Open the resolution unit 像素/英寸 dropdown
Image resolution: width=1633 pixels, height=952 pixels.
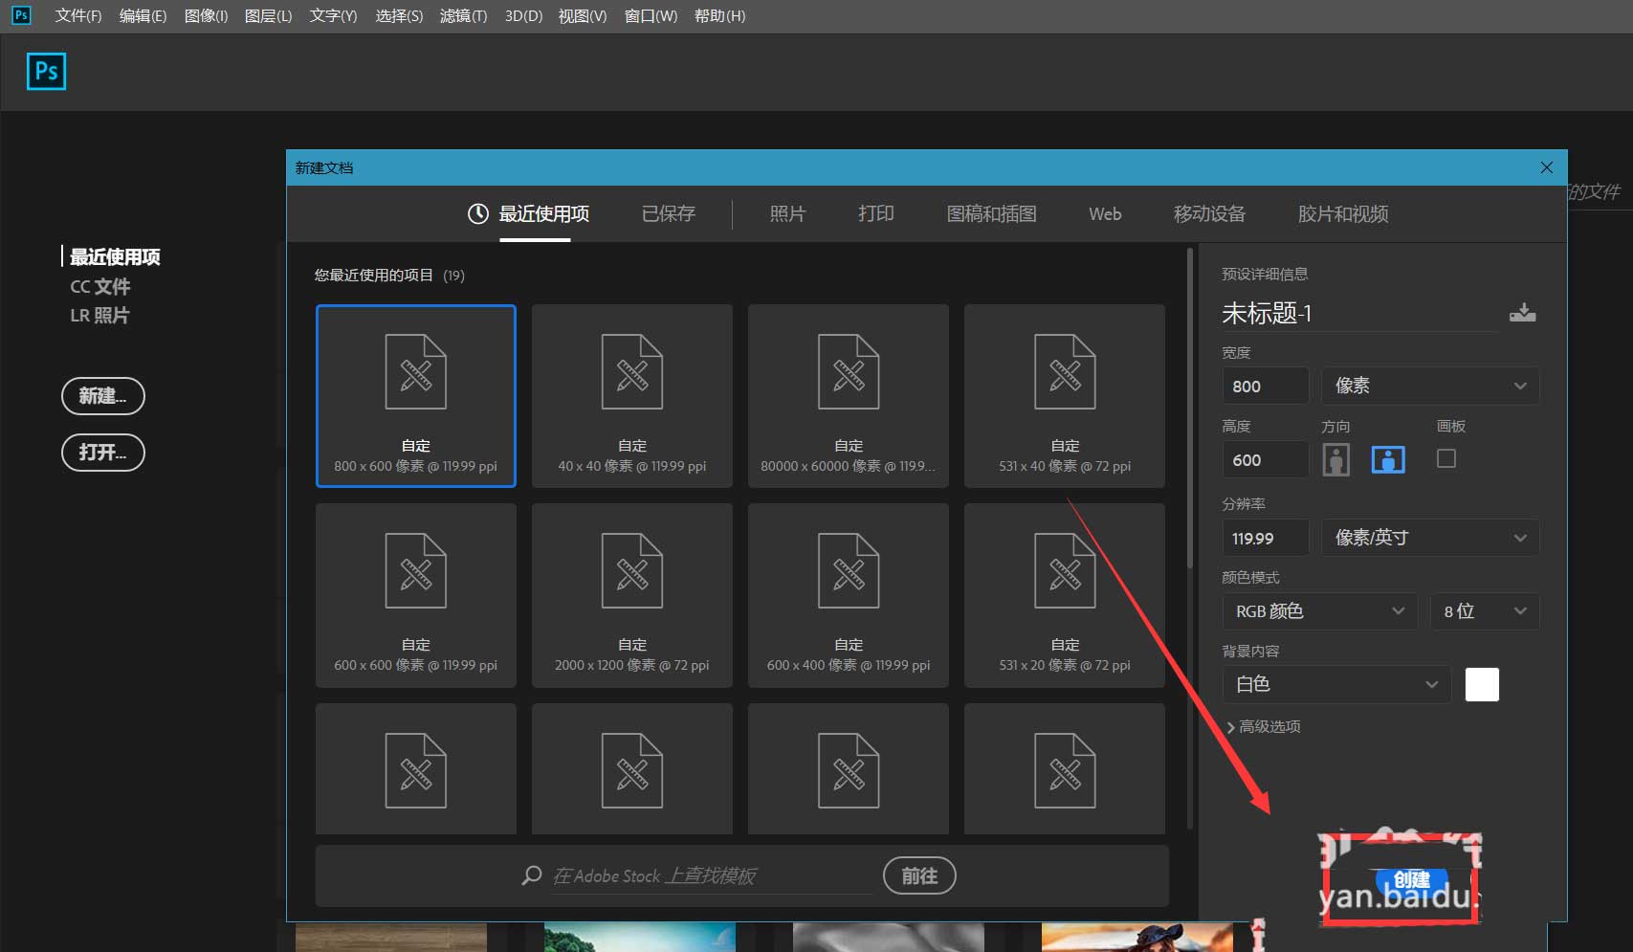coord(1430,538)
